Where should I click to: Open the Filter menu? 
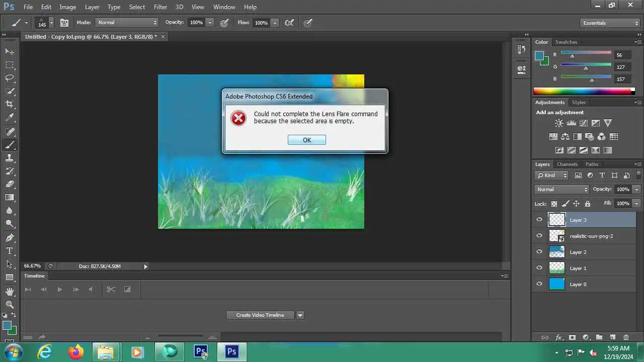pyautogui.click(x=160, y=7)
